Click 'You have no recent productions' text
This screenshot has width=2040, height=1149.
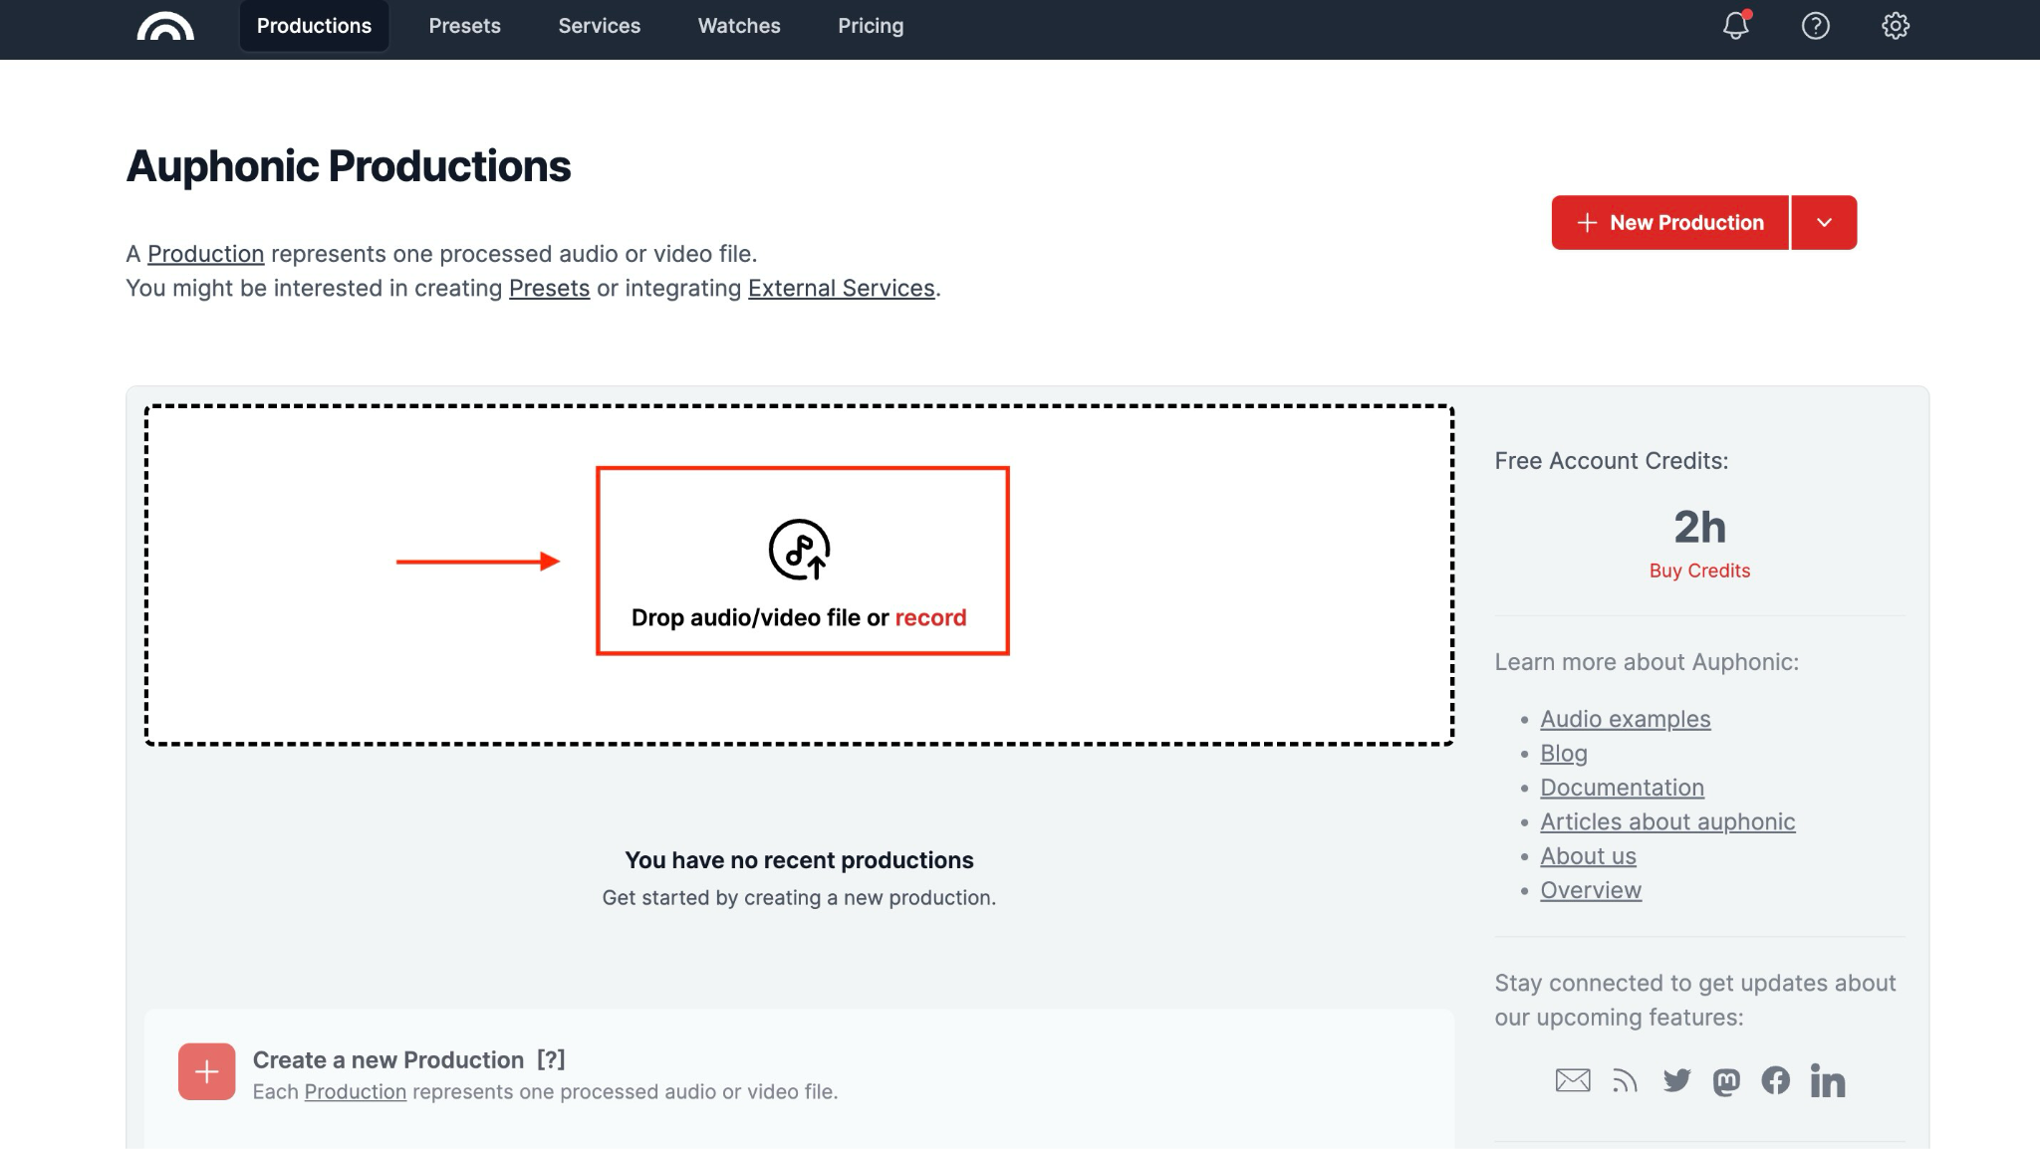click(799, 860)
